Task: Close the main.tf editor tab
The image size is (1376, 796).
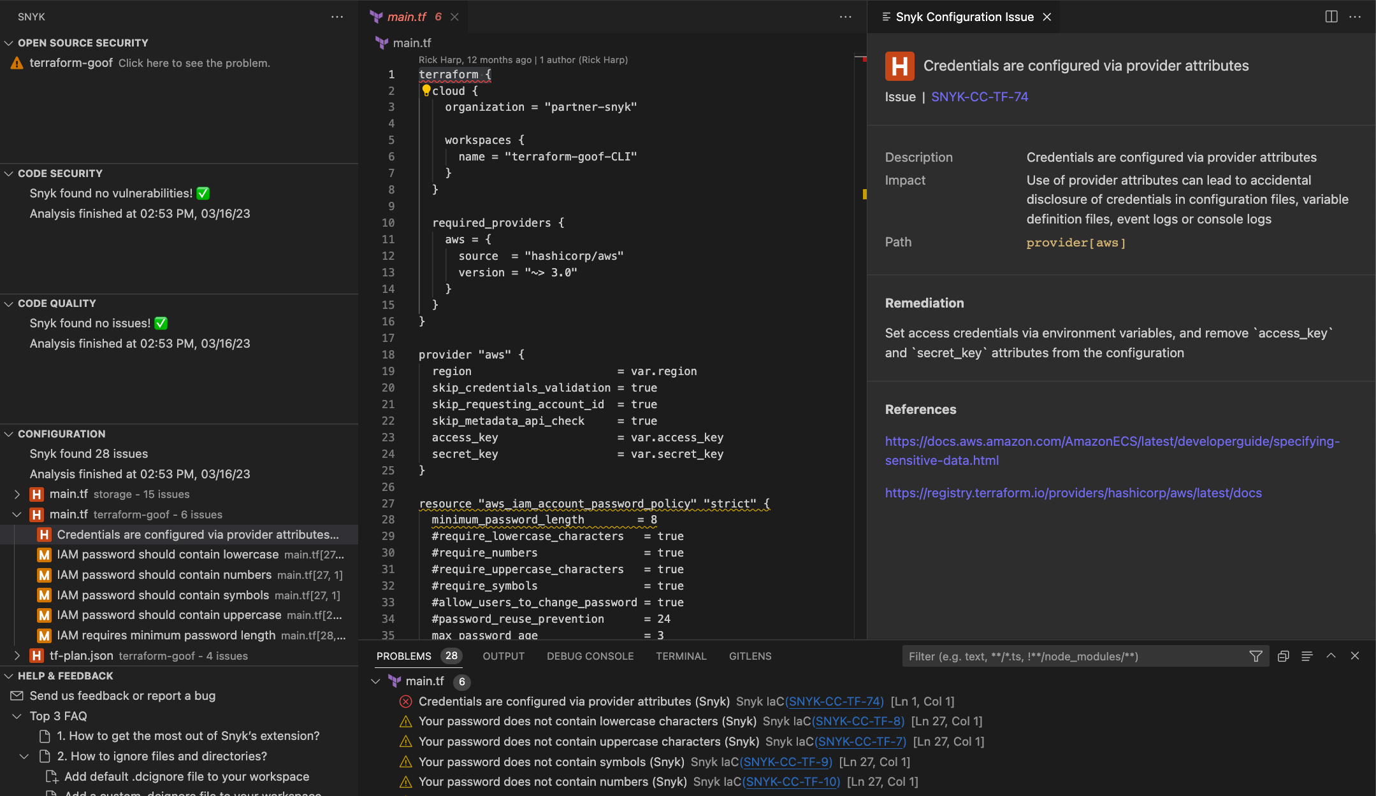Action: 454,17
